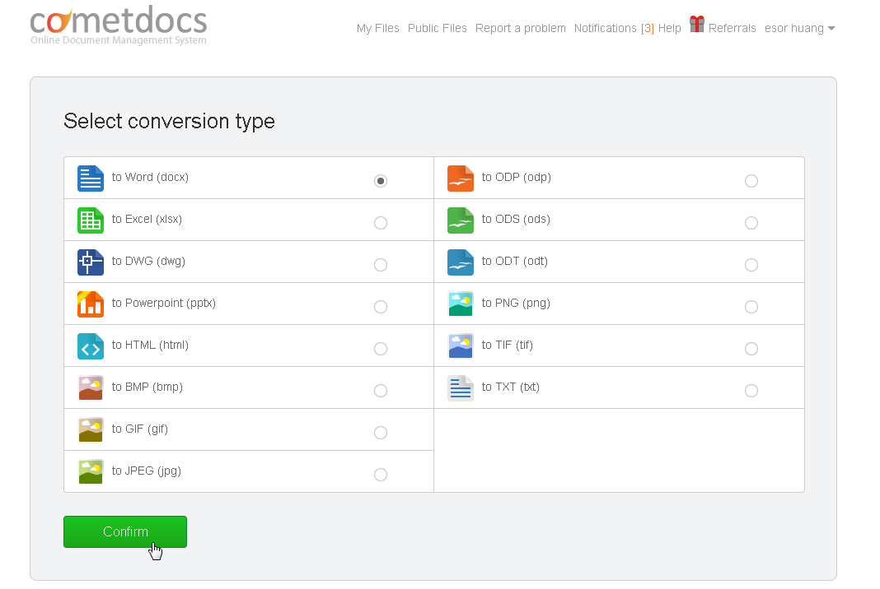Open the esor huang account dropdown

coord(798,27)
